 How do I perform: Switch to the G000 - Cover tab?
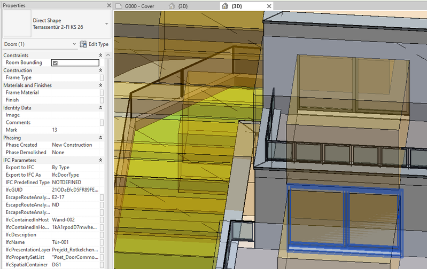point(138,6)
